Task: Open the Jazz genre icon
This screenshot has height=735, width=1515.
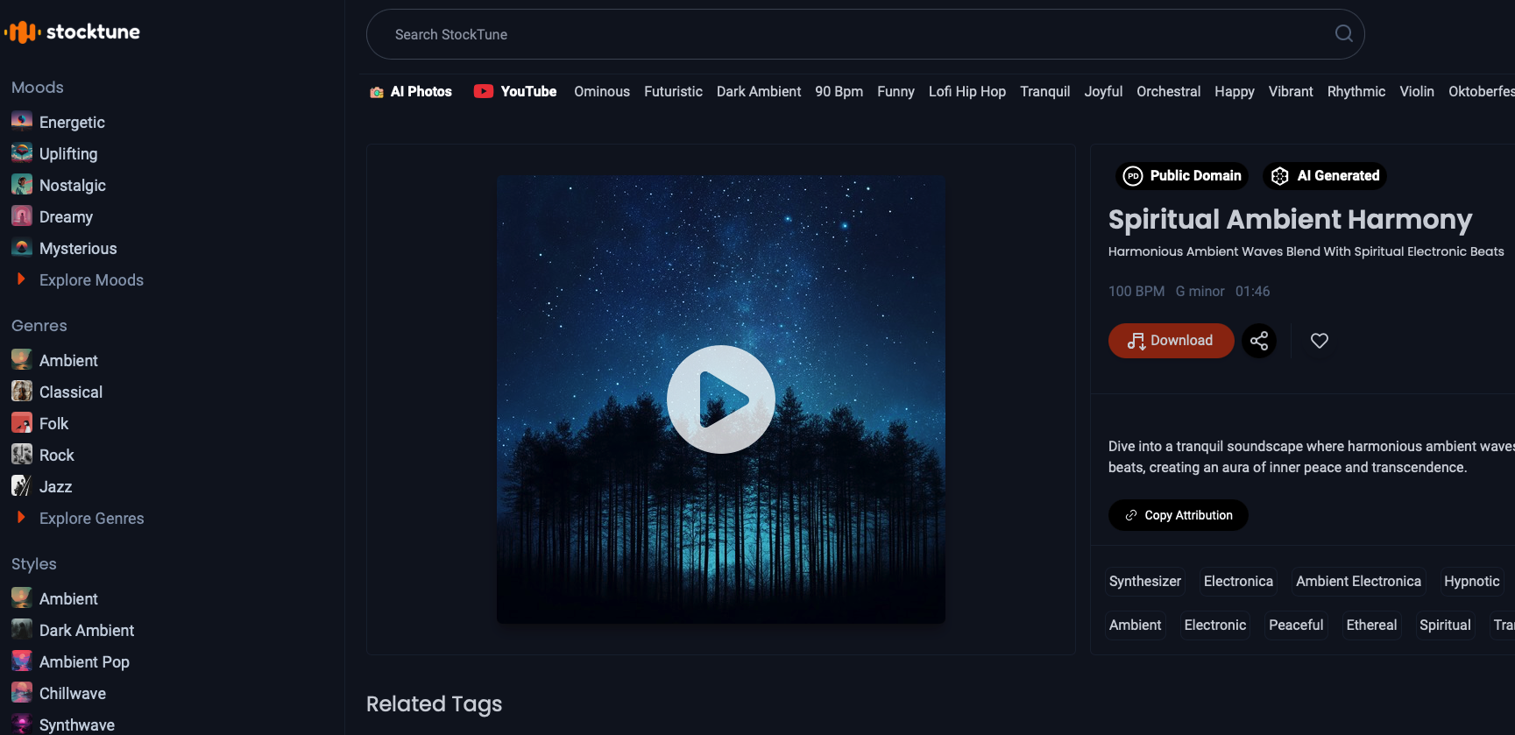Action: pyautogui.click(x=22, y=486)
